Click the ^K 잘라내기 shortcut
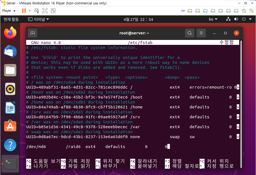Image resolution: width=256 pixels, height=175 pixels. point(144,161)
